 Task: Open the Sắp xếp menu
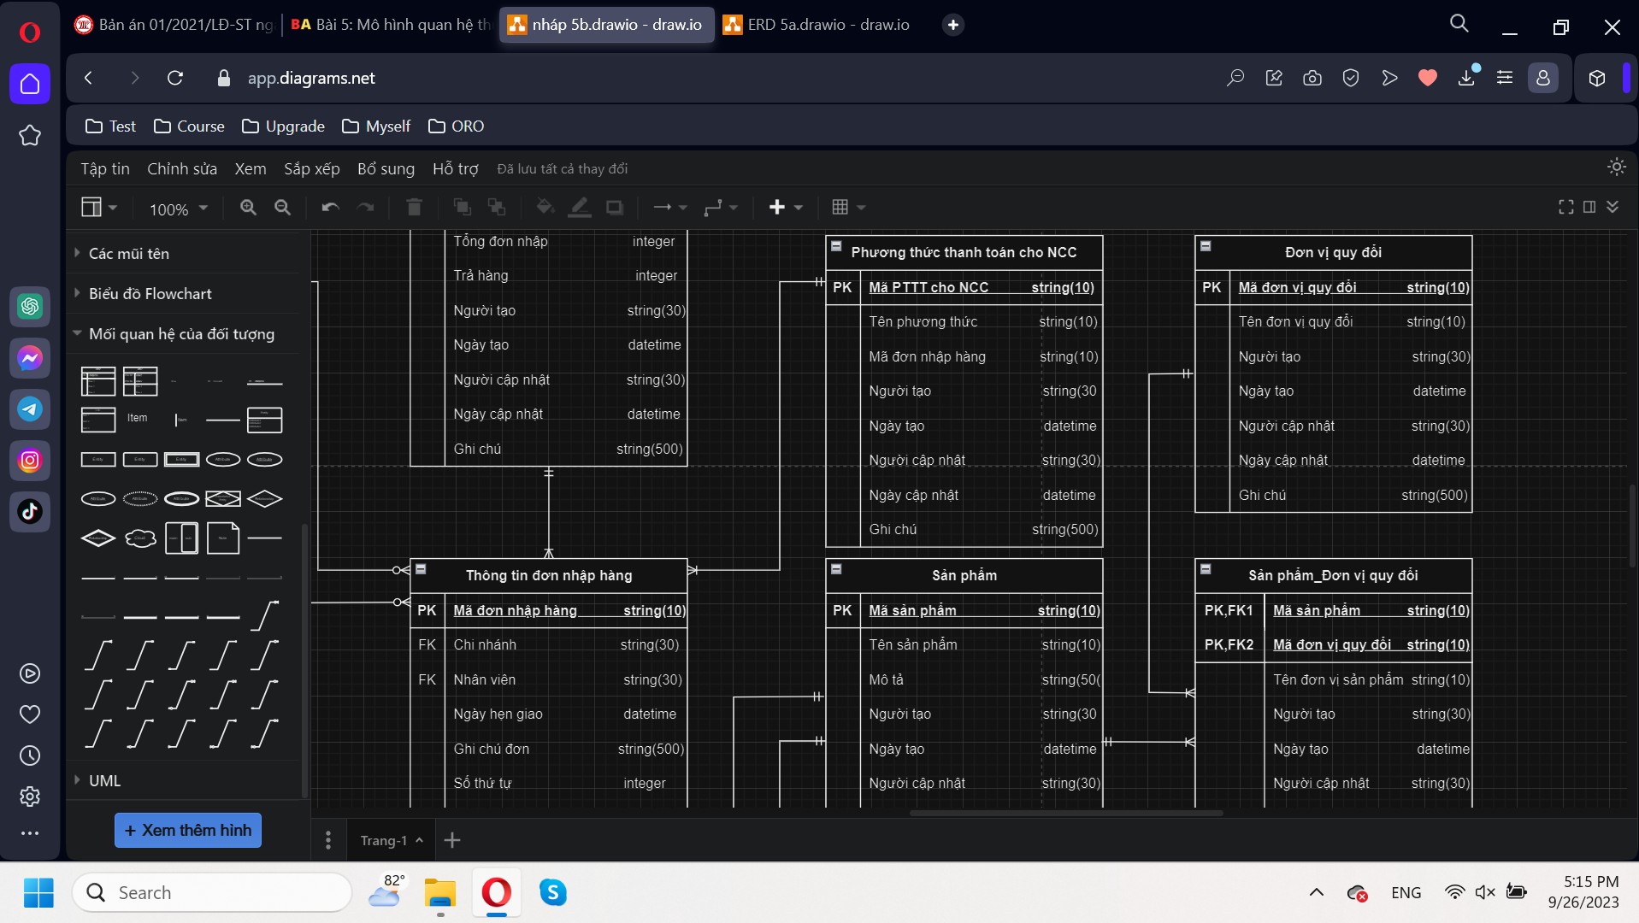pyautogui.click(x=311, y=168)
